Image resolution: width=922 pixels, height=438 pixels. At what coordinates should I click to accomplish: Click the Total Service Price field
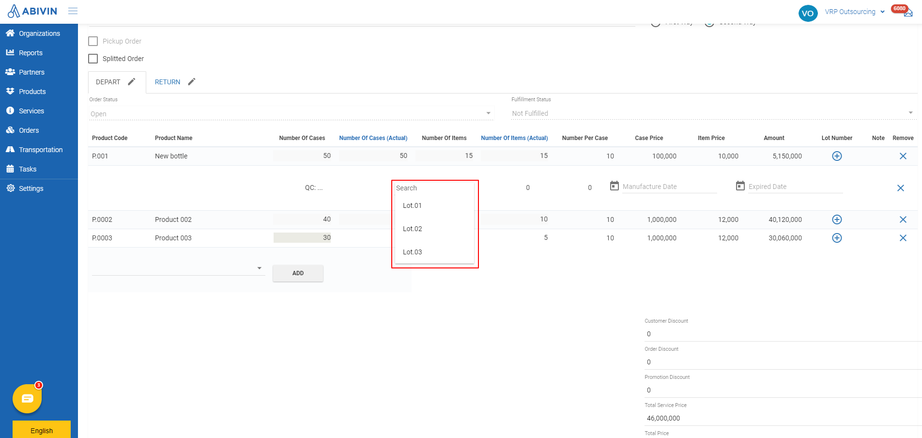(783, 418)
